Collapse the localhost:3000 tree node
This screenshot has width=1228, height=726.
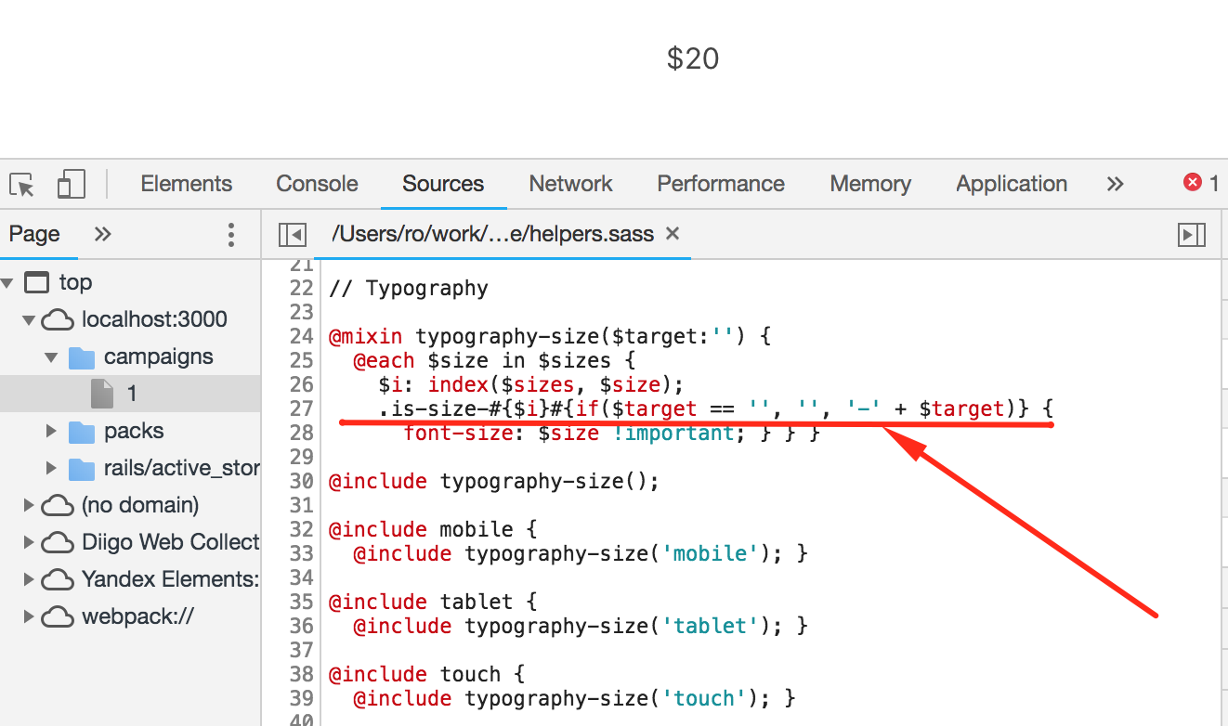[29, 319]
